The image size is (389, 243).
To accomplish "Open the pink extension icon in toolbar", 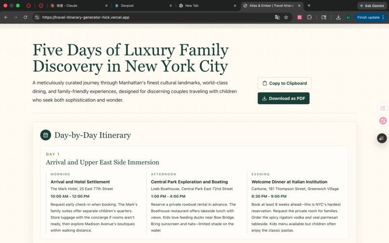I will coord(299,17).
